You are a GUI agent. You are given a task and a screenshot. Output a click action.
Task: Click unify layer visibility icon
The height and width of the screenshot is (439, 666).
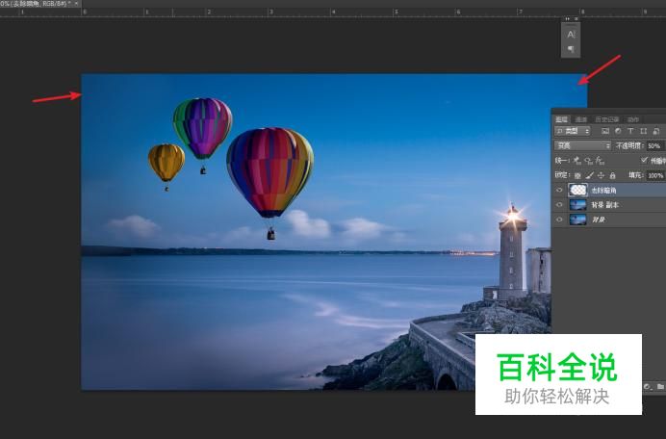click(588, 161)
